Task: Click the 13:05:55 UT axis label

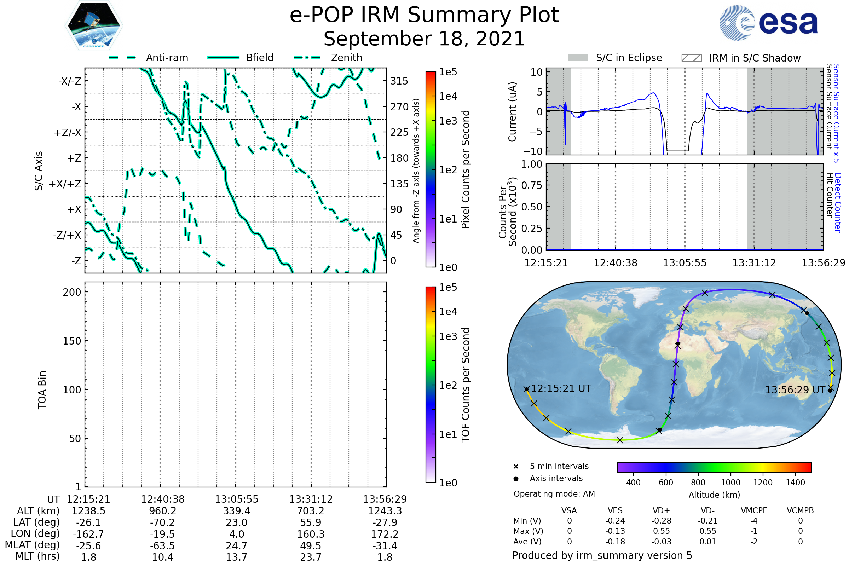Action: pos(236,499)
